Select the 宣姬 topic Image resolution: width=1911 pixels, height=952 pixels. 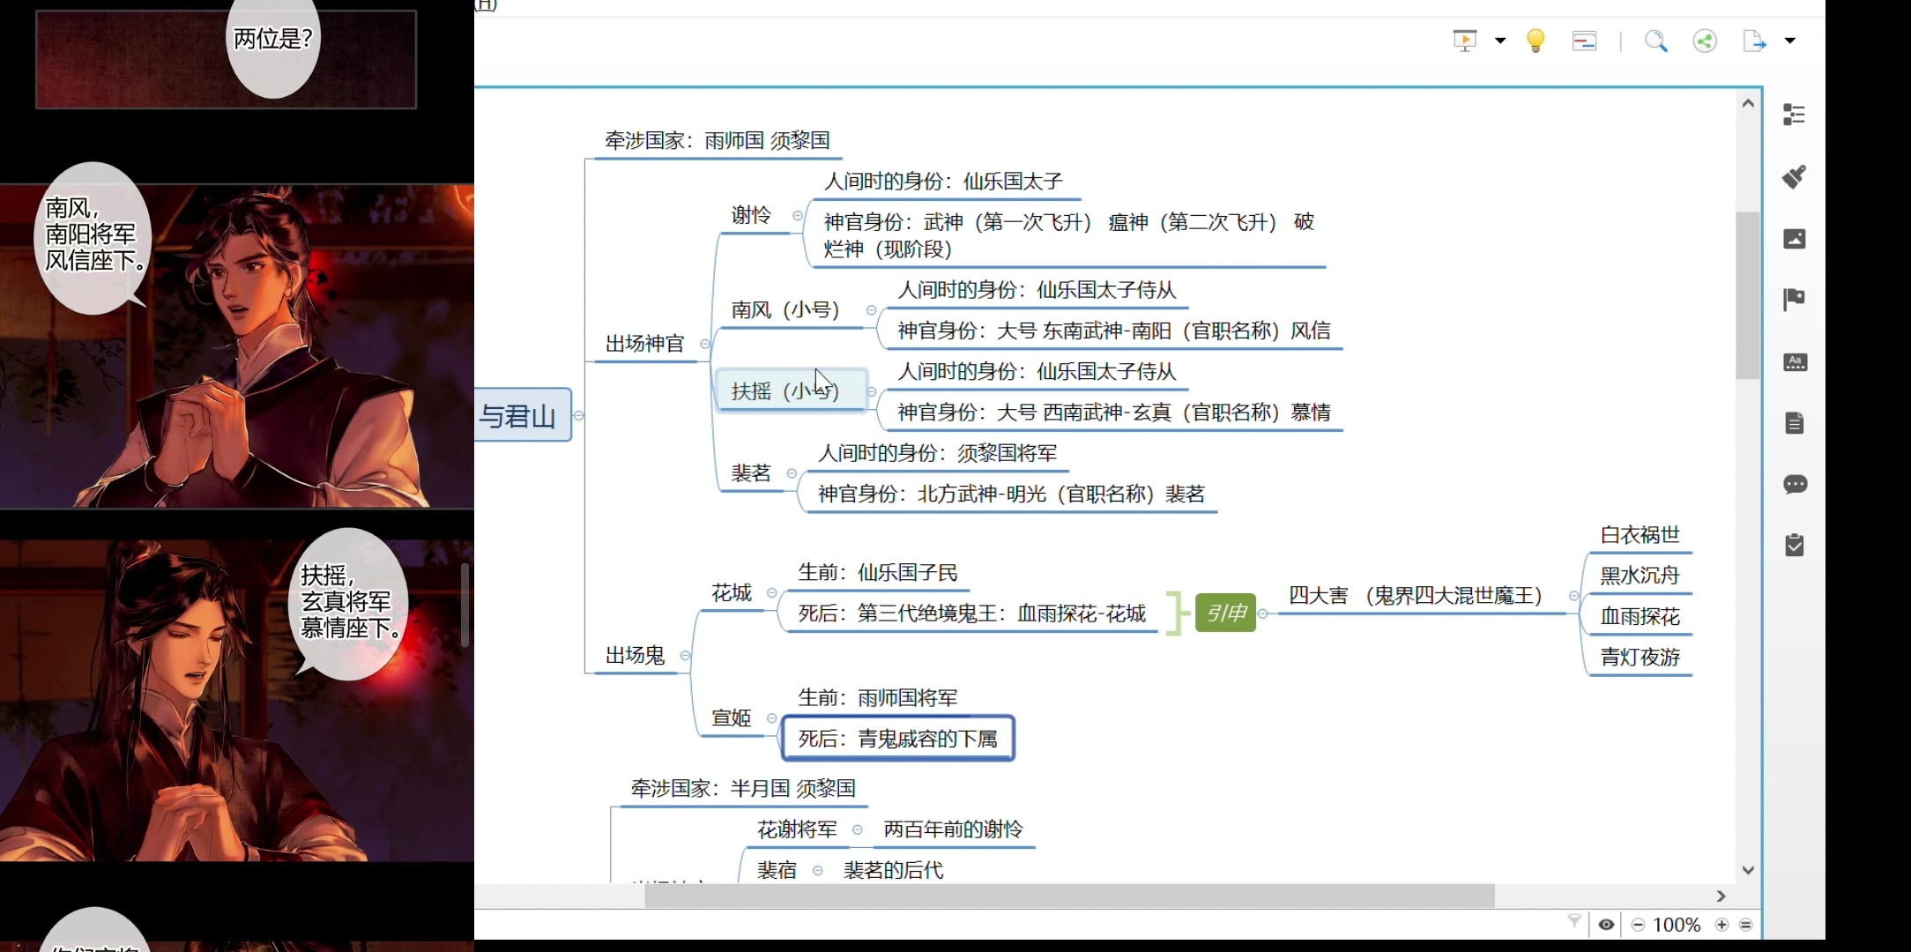[x=732, y=718]
